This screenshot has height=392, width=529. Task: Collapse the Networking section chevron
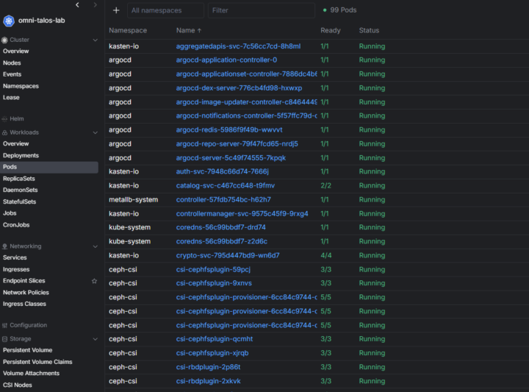(x=95, y=246)
